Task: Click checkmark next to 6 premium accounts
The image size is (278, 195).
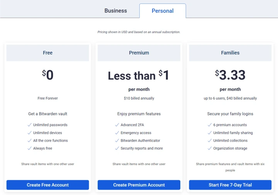Action: [210, 125]
